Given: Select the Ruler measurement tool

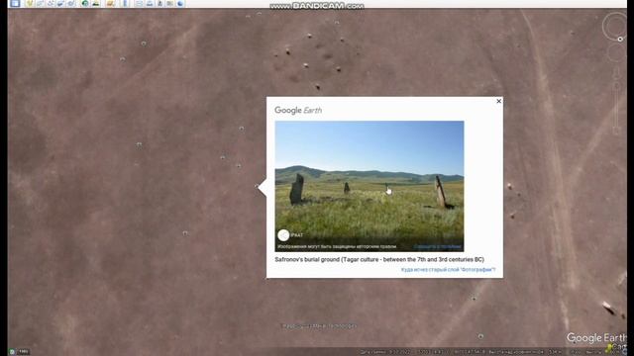Looking at the screenshot, I should pyautogui.click(x=125, y=3).
